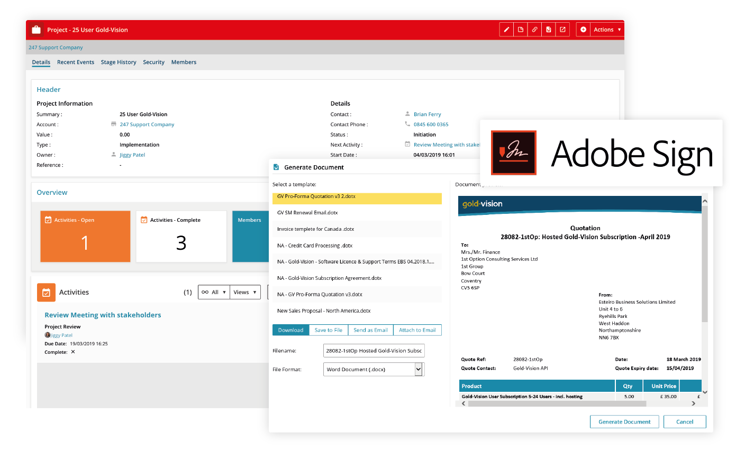Select NA - Gold-Vision Subscription Agreement.dotx
Viewport: 745px width, 452px height.
pos(357,278)
